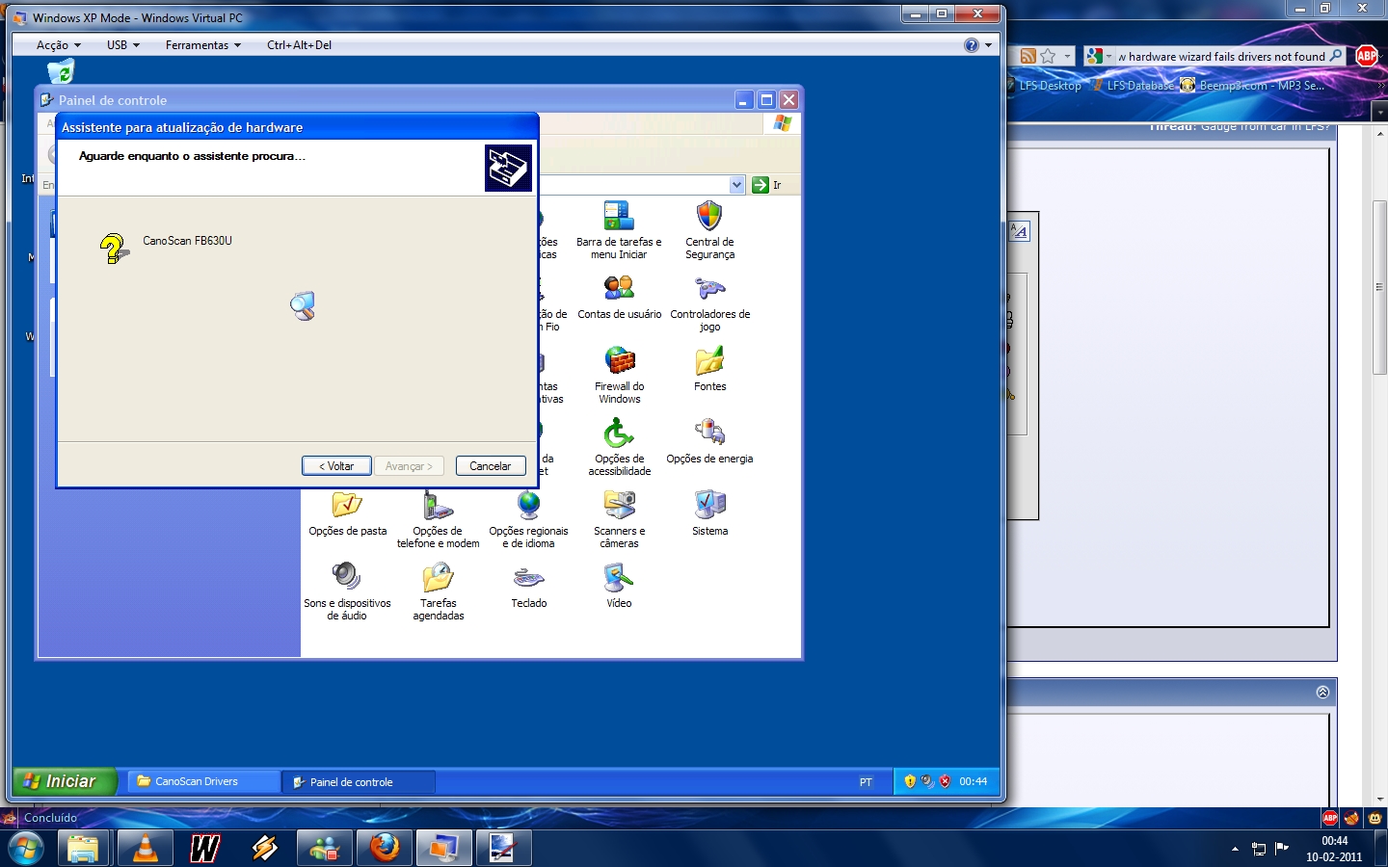Click the Firefox search input field
Screen dimensions: 1388x867
(x=1221, y=56)
